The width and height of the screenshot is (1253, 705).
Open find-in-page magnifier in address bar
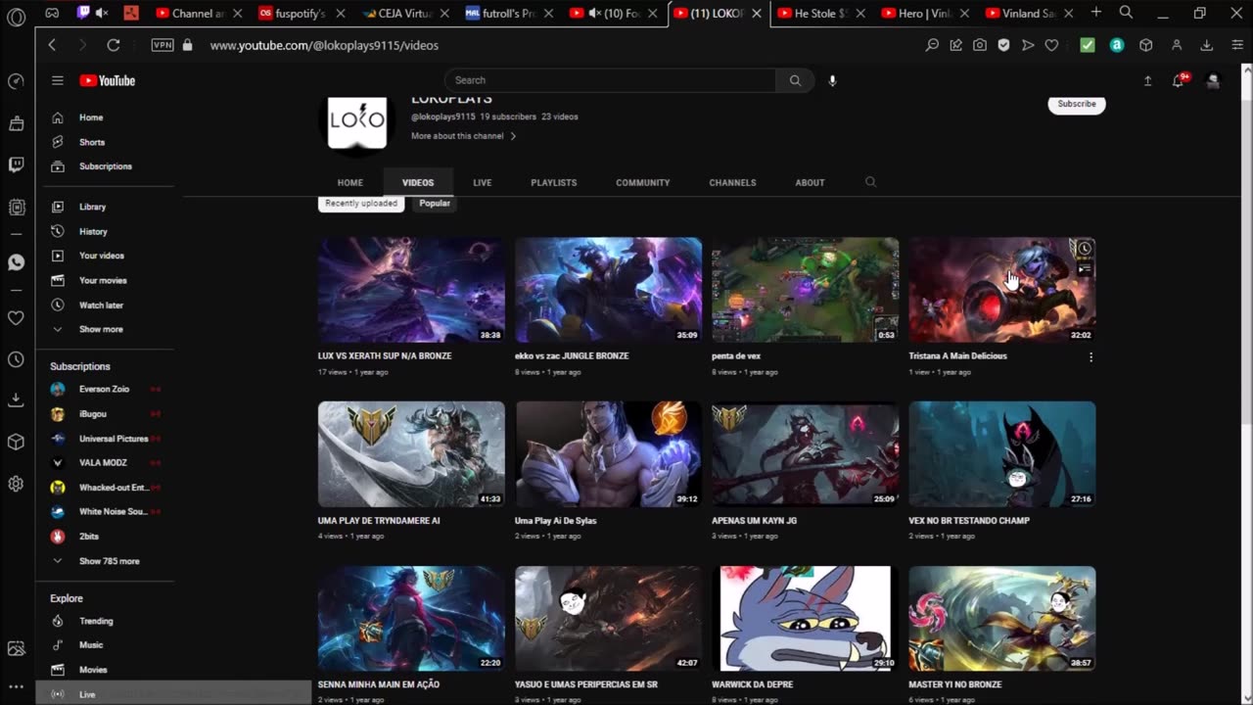pyautogui.click(x=932, y=45)
